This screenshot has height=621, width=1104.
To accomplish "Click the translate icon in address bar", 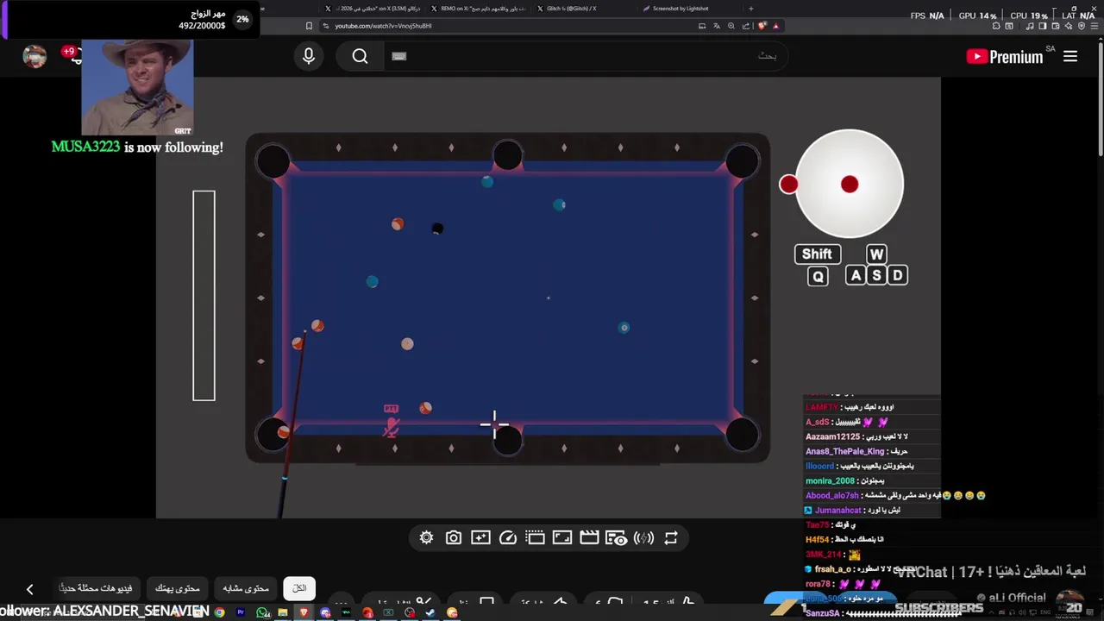I will (x=717, y=26).
